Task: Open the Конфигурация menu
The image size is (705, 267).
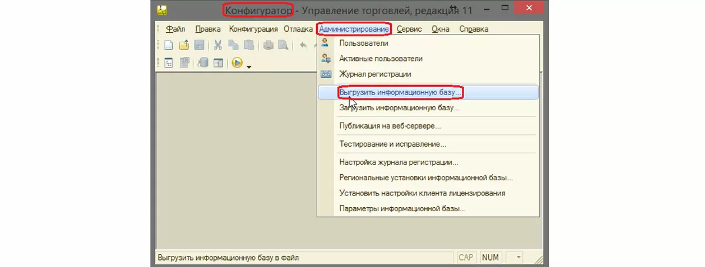Action: (253, 29)
